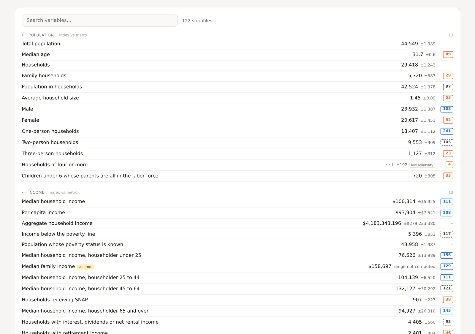The height and width of the screenshot is (334, 475).
Task: Click index badge 145 for householder 65 and over
Action: coord(447,311)
